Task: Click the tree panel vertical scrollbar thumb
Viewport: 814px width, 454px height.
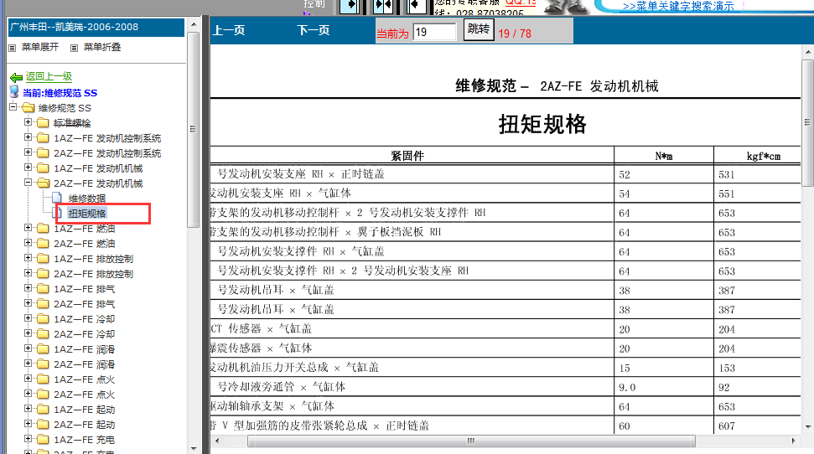Action: point(193,130)
